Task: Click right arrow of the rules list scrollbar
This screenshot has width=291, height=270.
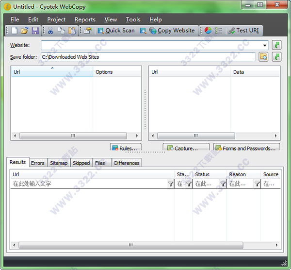Action: click(x=137, y=135)
